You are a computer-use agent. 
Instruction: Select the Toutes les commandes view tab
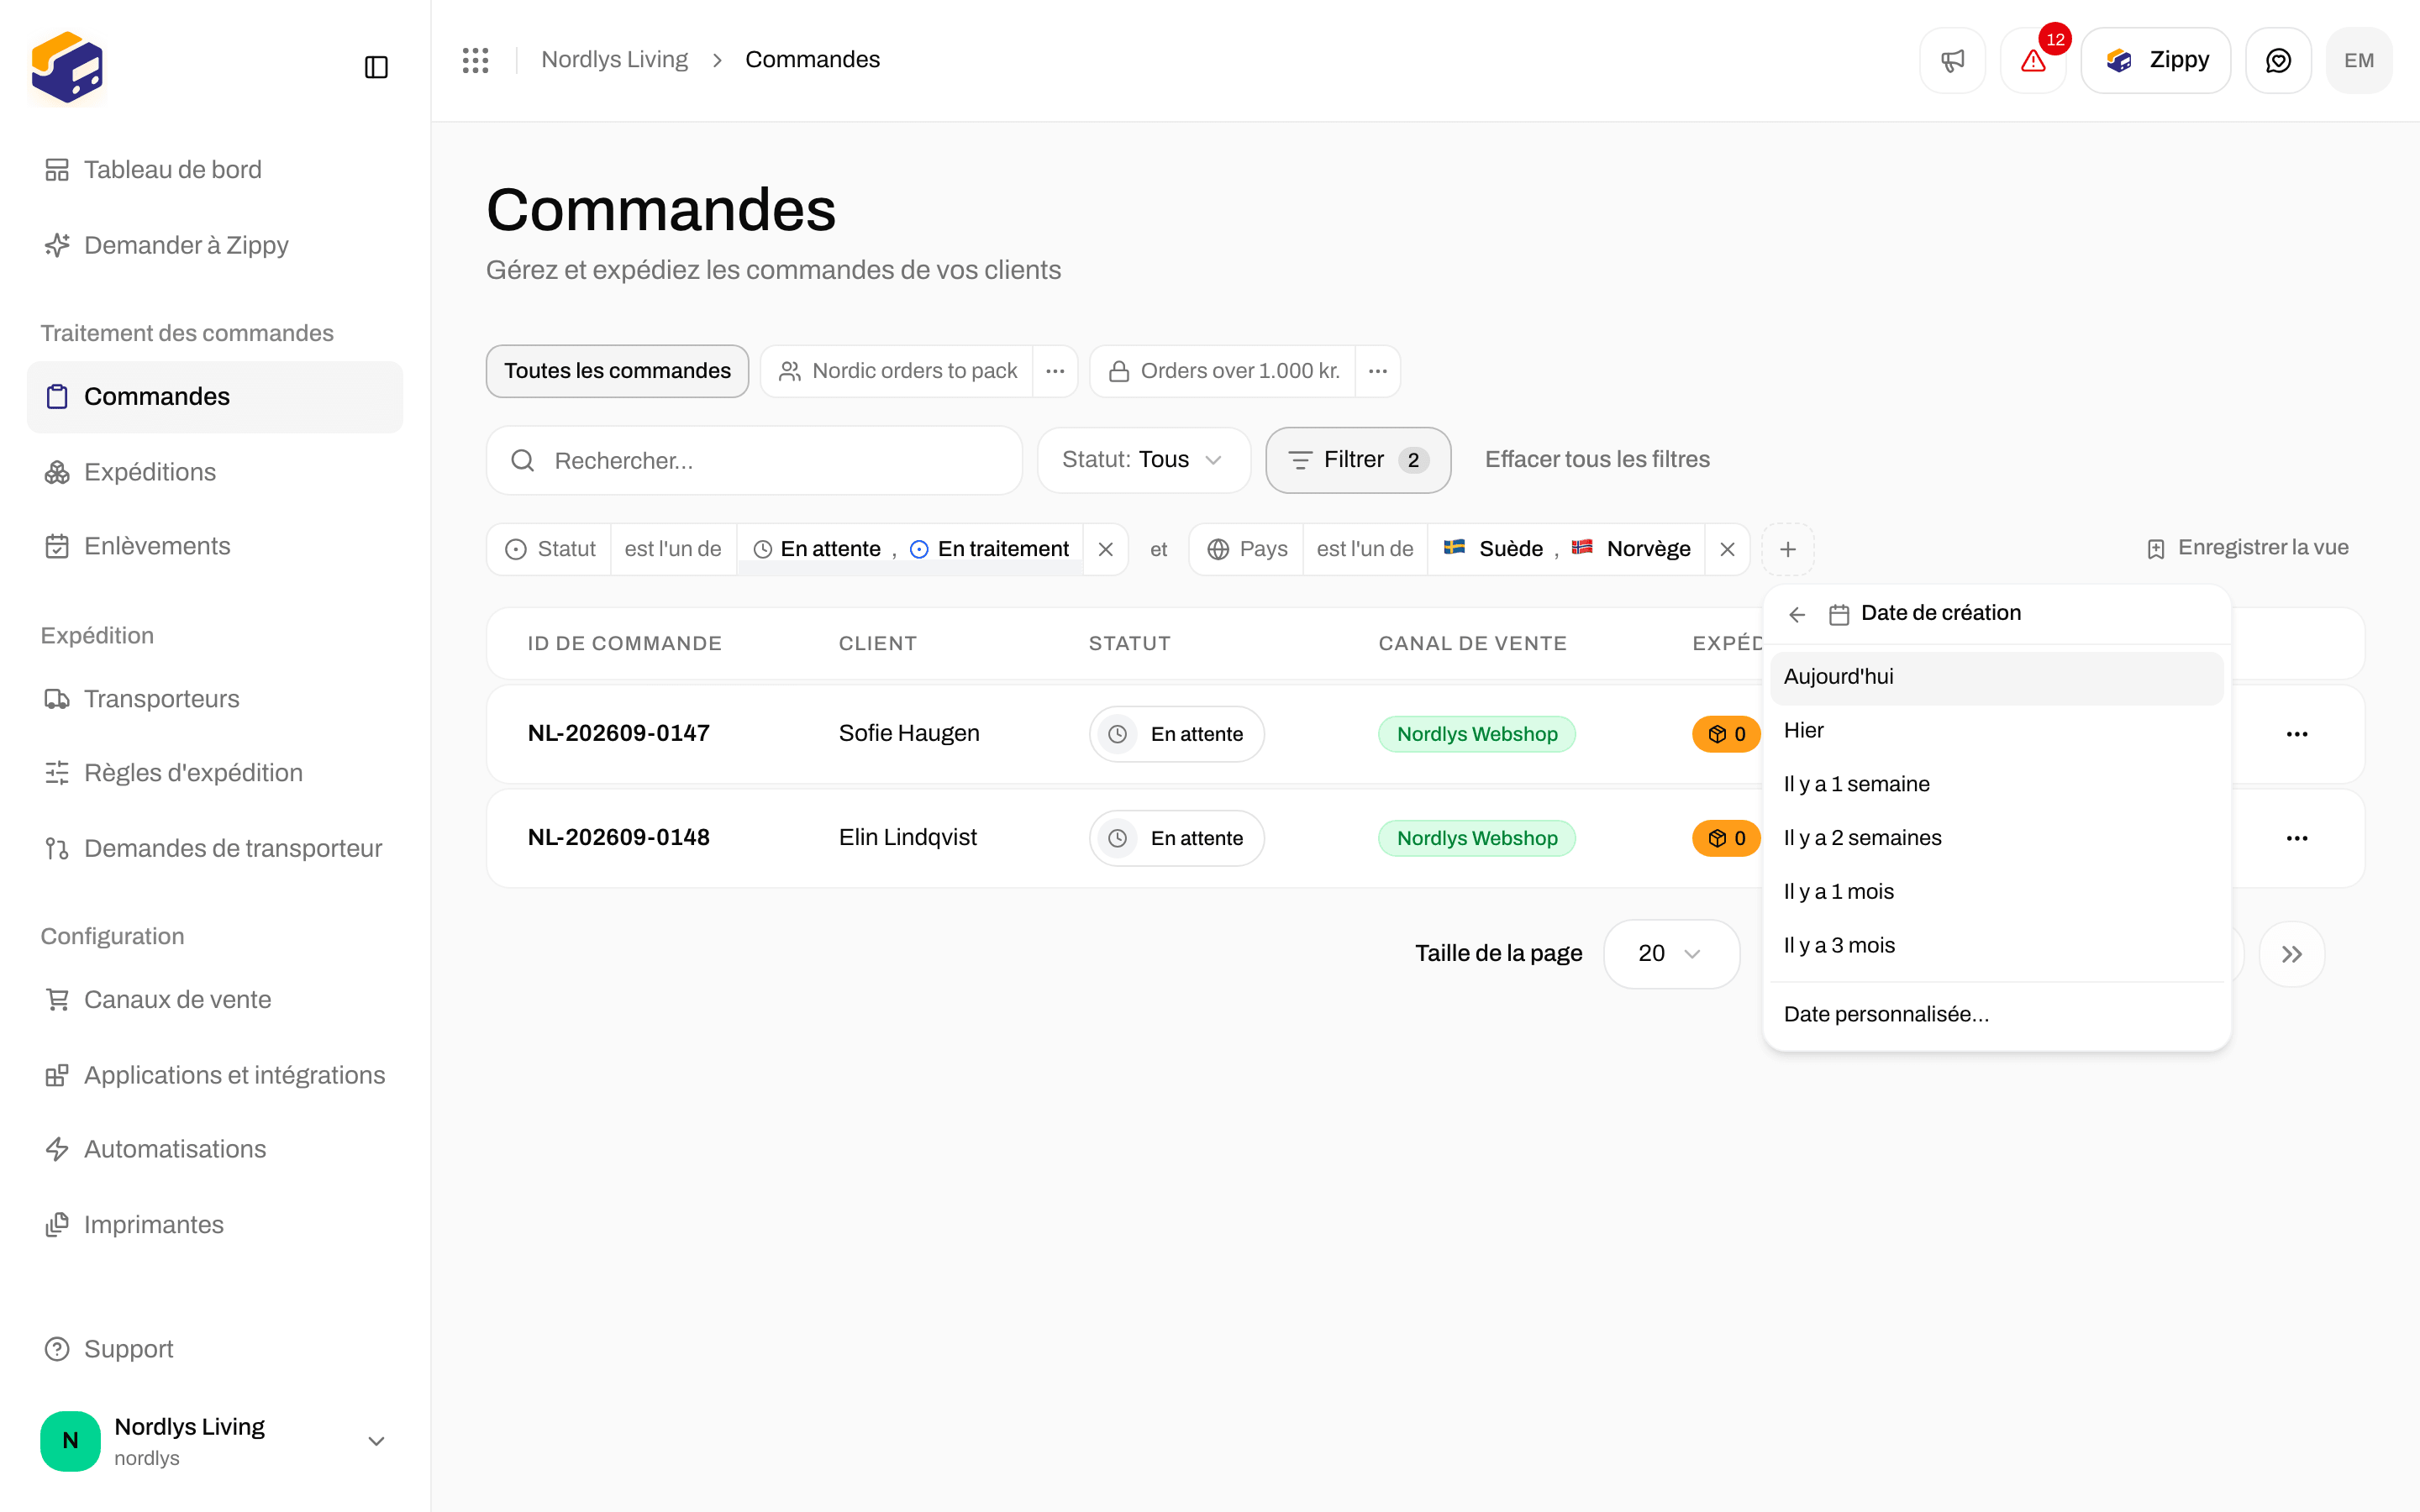617,371
